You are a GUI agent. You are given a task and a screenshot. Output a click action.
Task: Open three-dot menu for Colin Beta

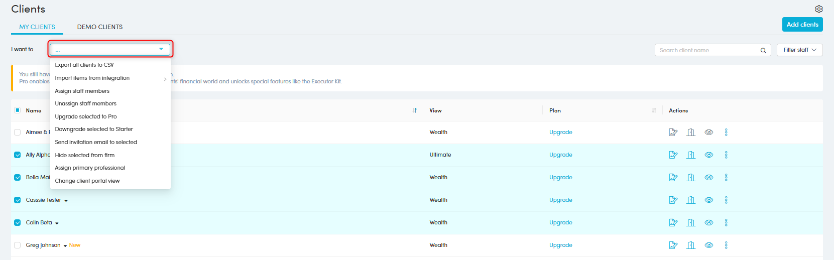(726, 223)
